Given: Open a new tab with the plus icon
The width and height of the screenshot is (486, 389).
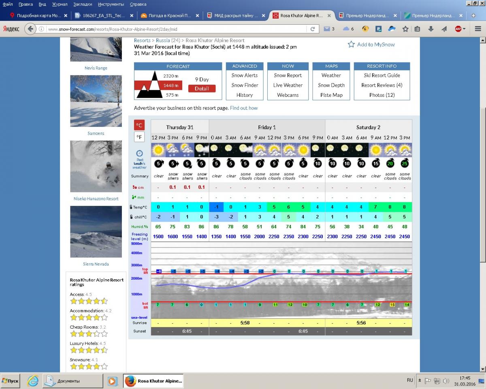Looking at the screenshot, I should [x=474, y=16].
